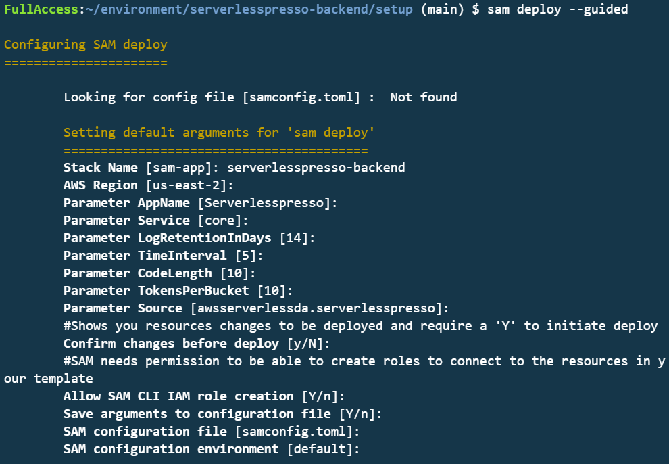669x464 pixels.
Task: Click the AWS Region [us-east-2] prompt line
Action: click(149, 185)
